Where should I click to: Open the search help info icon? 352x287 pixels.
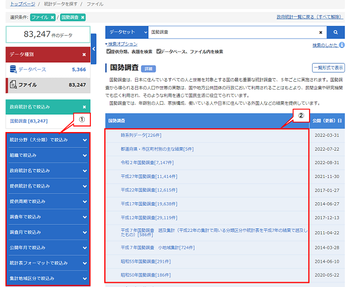[342, 45]
